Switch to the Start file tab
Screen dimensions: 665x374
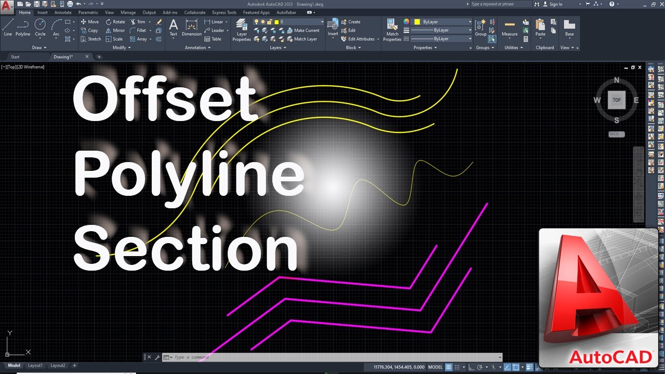click(x=15, y=57)
